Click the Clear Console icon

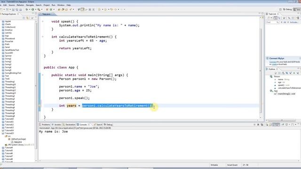(x=267, y=124)
